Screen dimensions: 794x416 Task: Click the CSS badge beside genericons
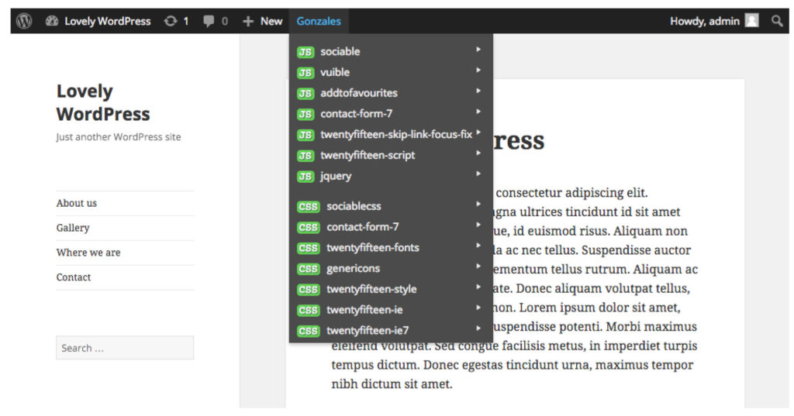[308, 269]
